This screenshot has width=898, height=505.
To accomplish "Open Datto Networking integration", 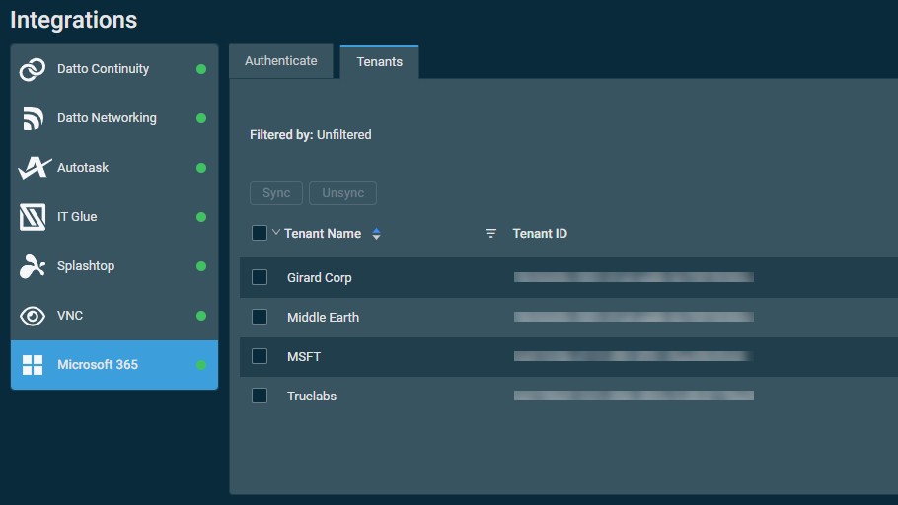I will (114, 118).
